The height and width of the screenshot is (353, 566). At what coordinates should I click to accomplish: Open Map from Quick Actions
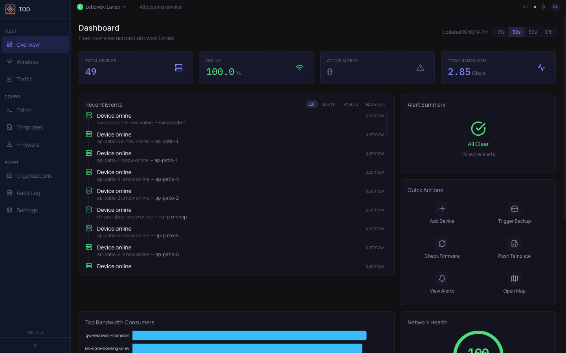click(514, 282)
